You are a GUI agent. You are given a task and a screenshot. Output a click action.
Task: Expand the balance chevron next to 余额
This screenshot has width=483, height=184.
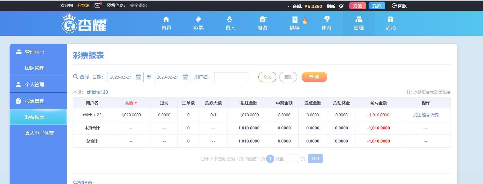pyautogui.click(x=289, y=6)
